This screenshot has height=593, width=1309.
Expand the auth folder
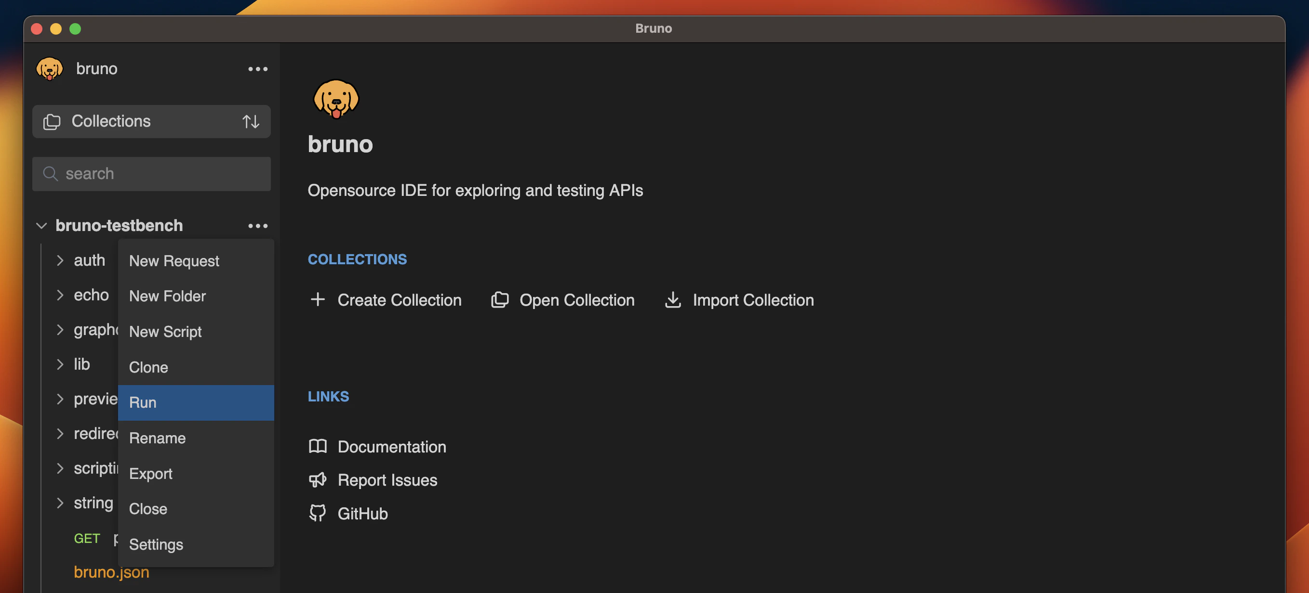60,260
